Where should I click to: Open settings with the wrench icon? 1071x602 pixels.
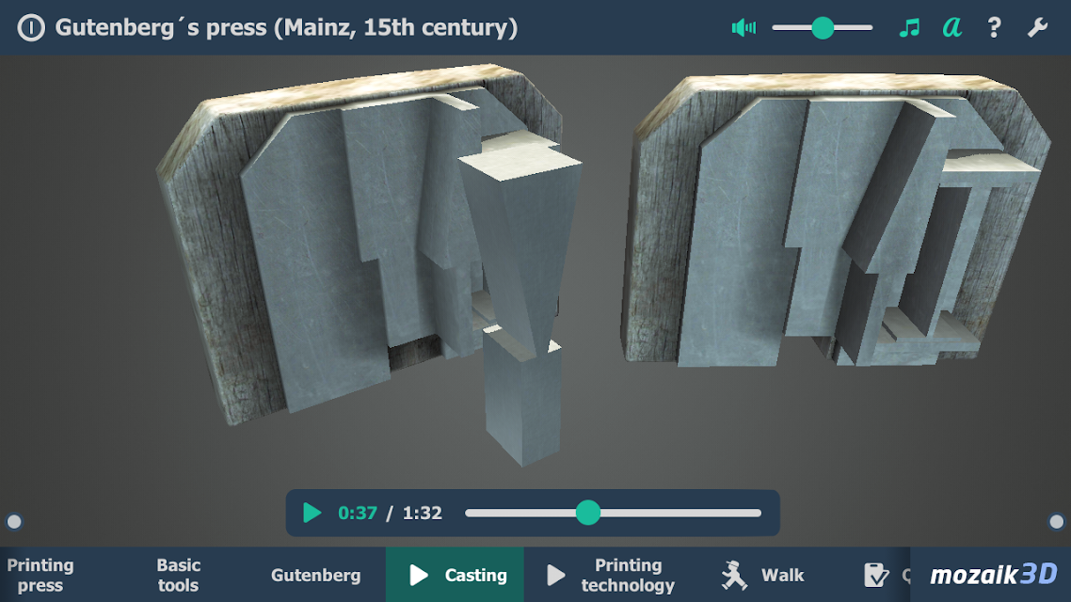coord(1037,28)
